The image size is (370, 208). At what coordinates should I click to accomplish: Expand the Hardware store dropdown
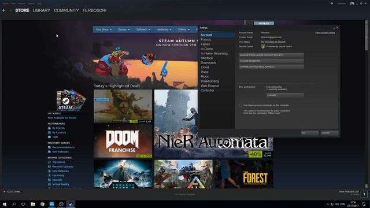[164, 29]
